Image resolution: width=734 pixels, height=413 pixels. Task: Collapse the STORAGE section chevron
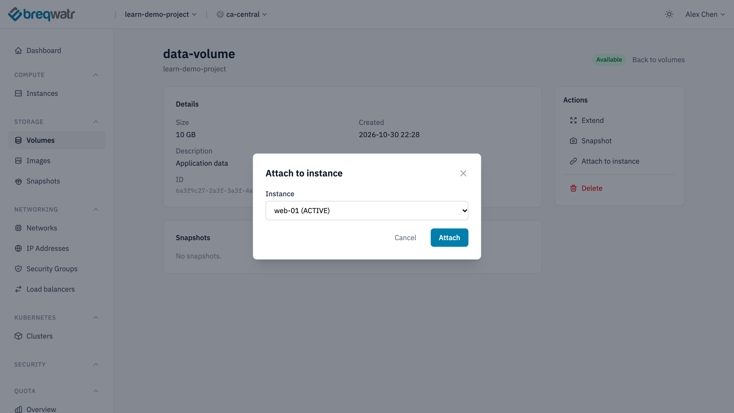point(96,122)
